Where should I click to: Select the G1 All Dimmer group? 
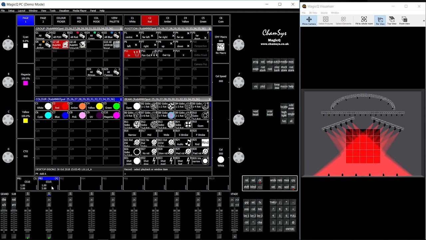[43, 35]
